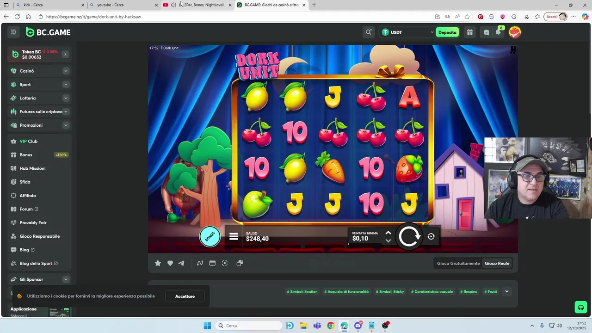Open browser read aloud icon
Image resolution: width=592 pixels, height=333 pixels.
coord(457,17)
